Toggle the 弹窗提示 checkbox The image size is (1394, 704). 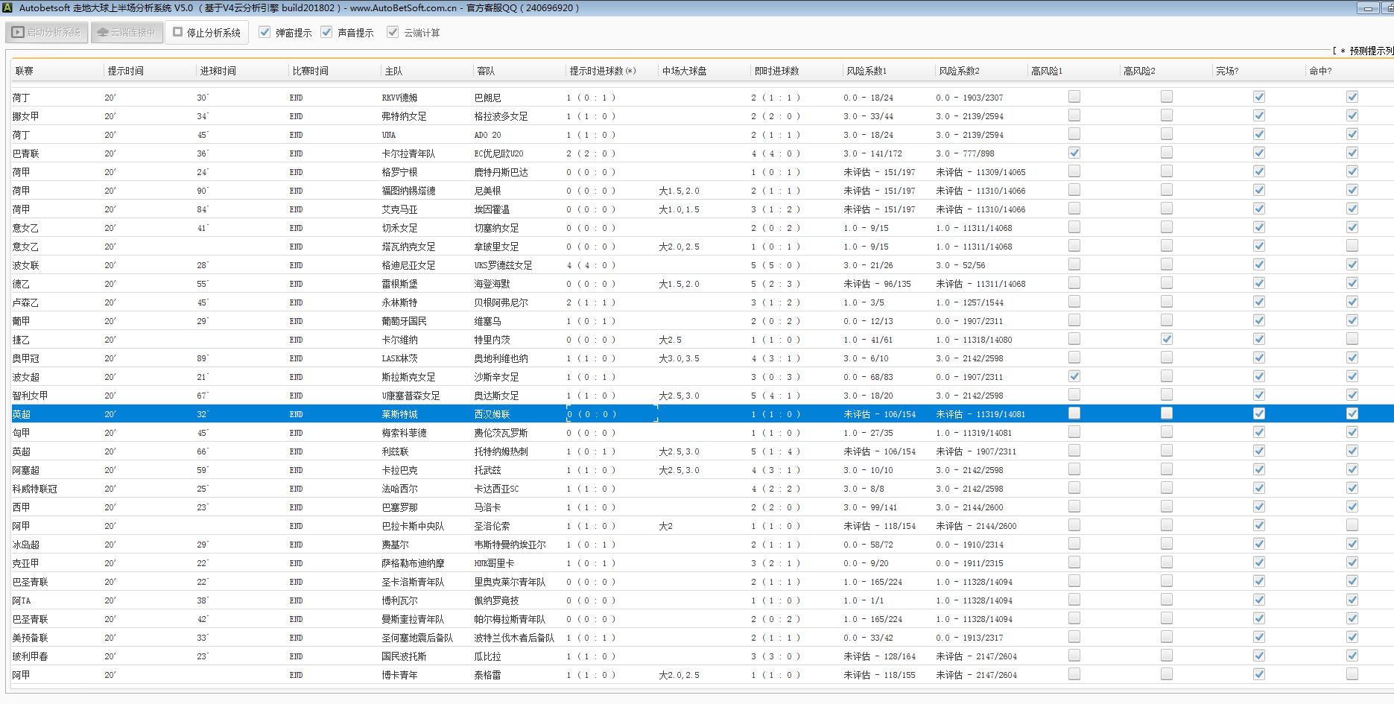coord(264,32)
